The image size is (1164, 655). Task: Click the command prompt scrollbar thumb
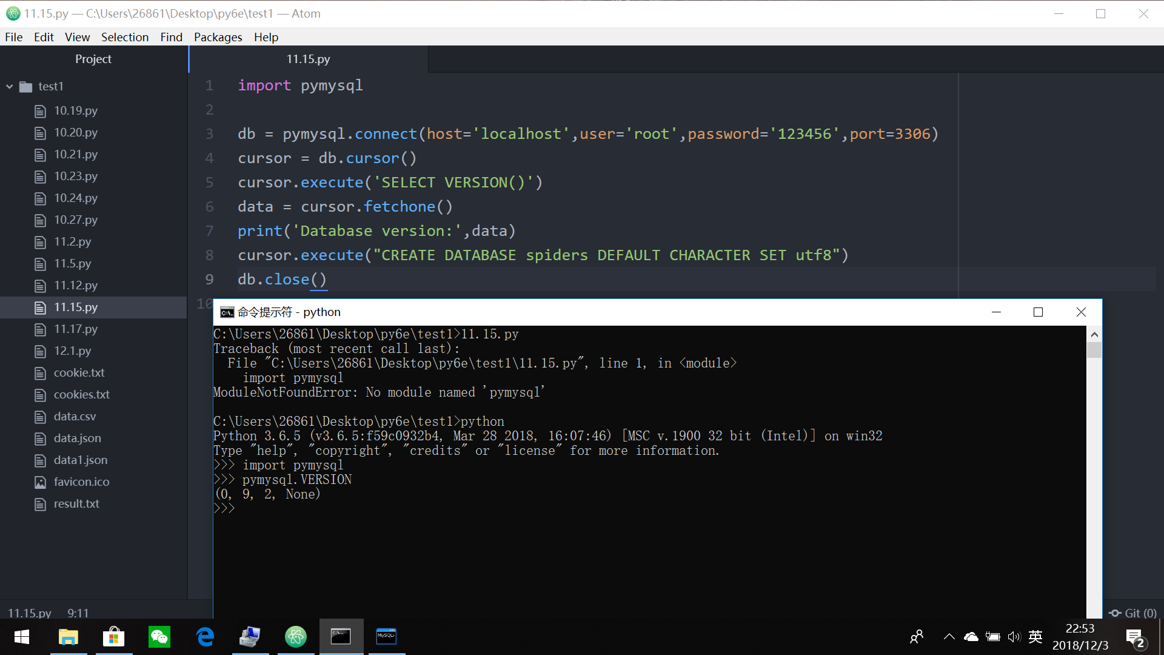point(1094,350)
